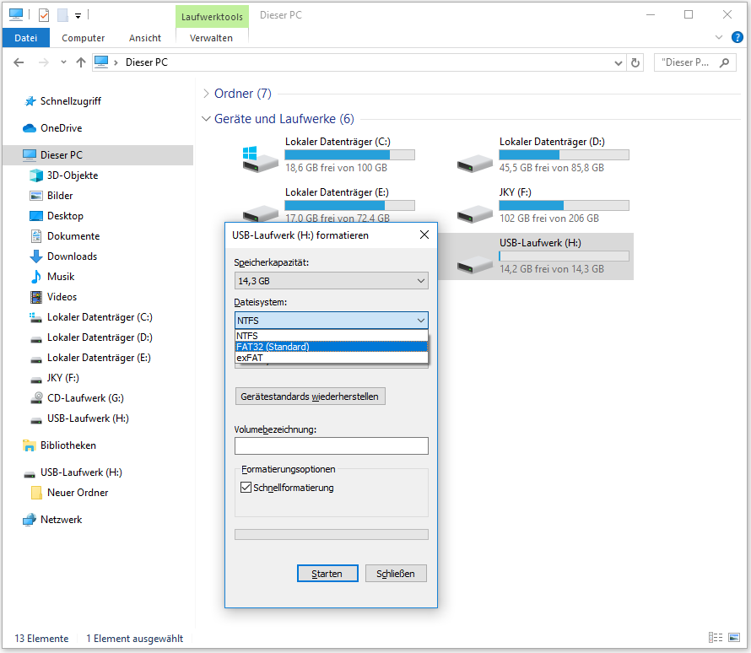Select the Laufwerktools contextual tab

pos(212,17)
